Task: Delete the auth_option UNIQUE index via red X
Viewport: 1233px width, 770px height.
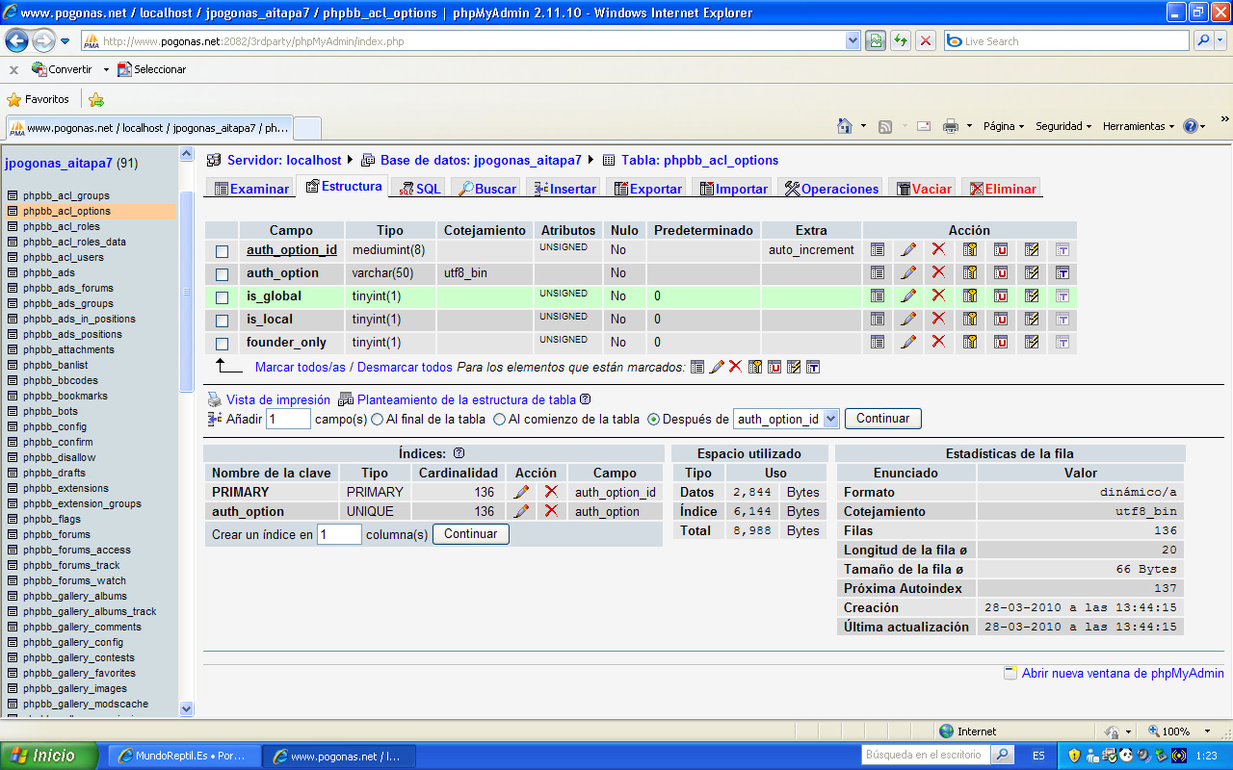Action: tap(551, 511)
